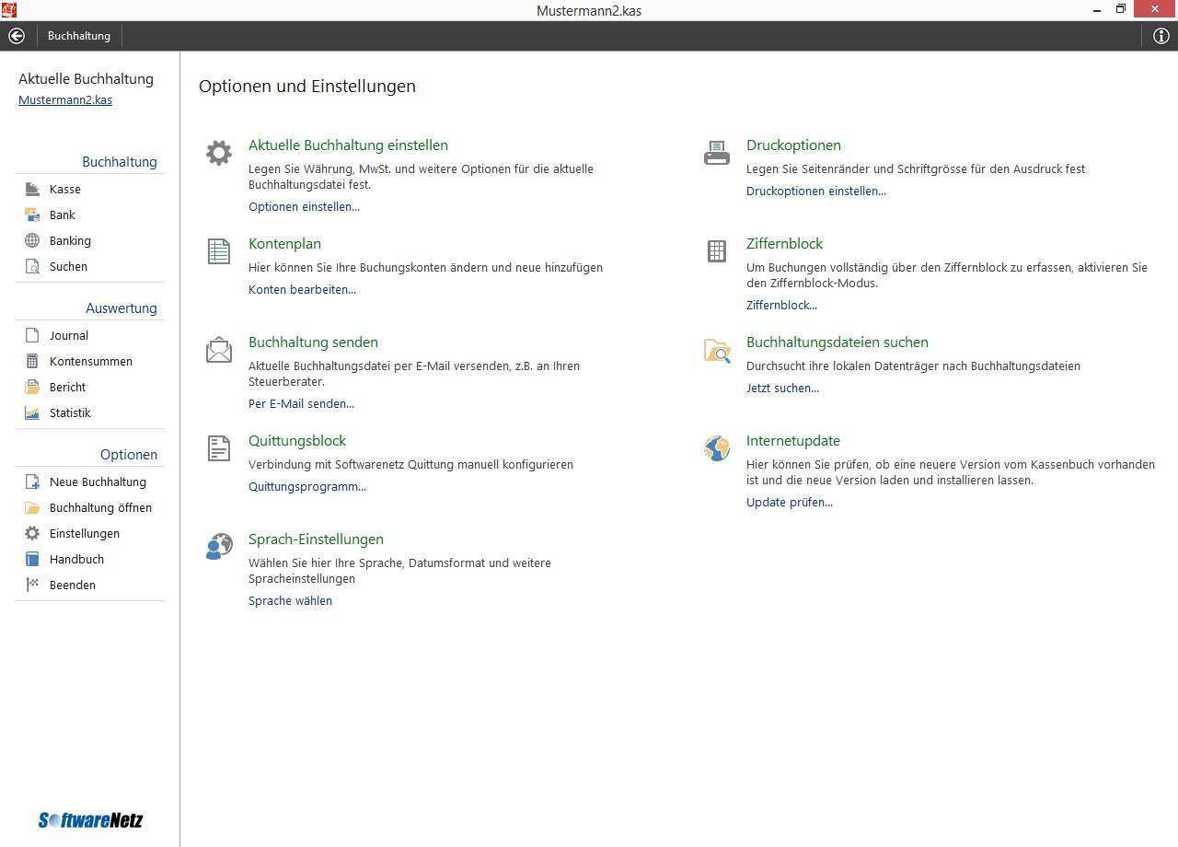Click the Buchhaltungsdateien suchen heading

(x=837, y=342)
